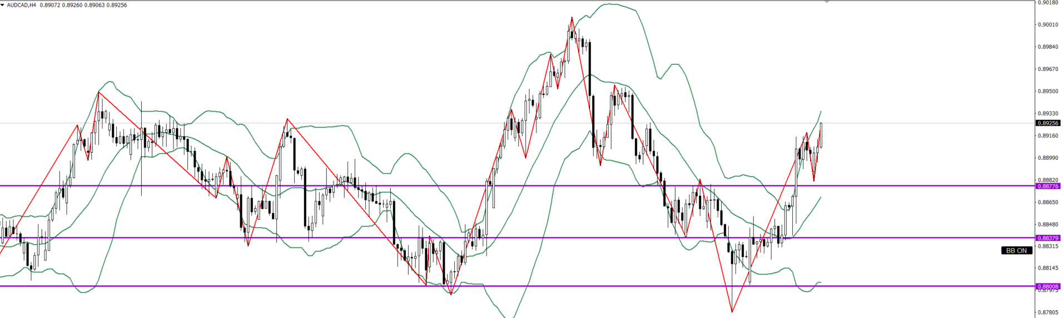
Task: Click the chart shift triangle marker at top
Action: click(827, 2)
